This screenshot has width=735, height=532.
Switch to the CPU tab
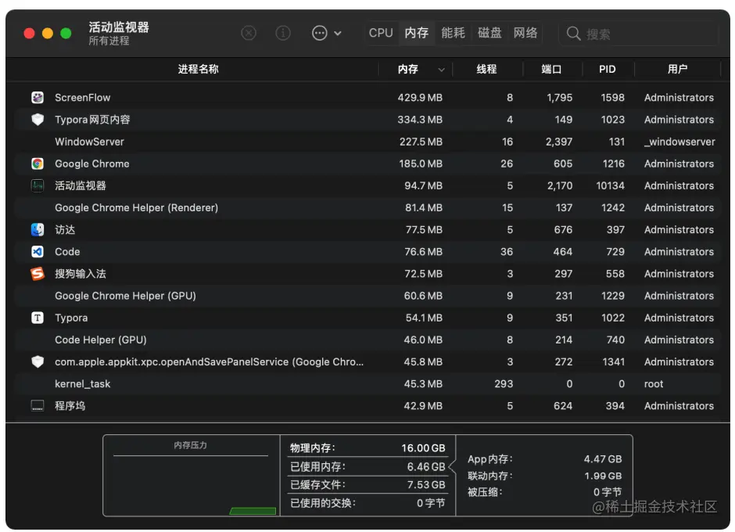click(381, 33)
